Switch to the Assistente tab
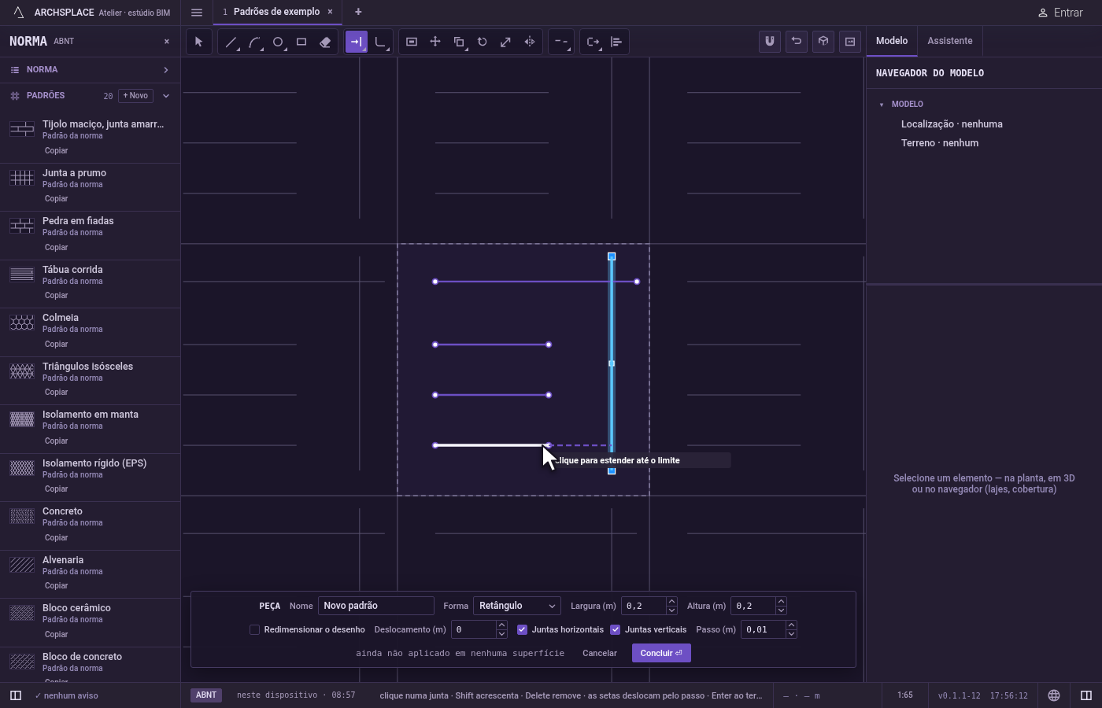Image resolution: width=1102 pixels, height=708 pixels. coord(949,41)
